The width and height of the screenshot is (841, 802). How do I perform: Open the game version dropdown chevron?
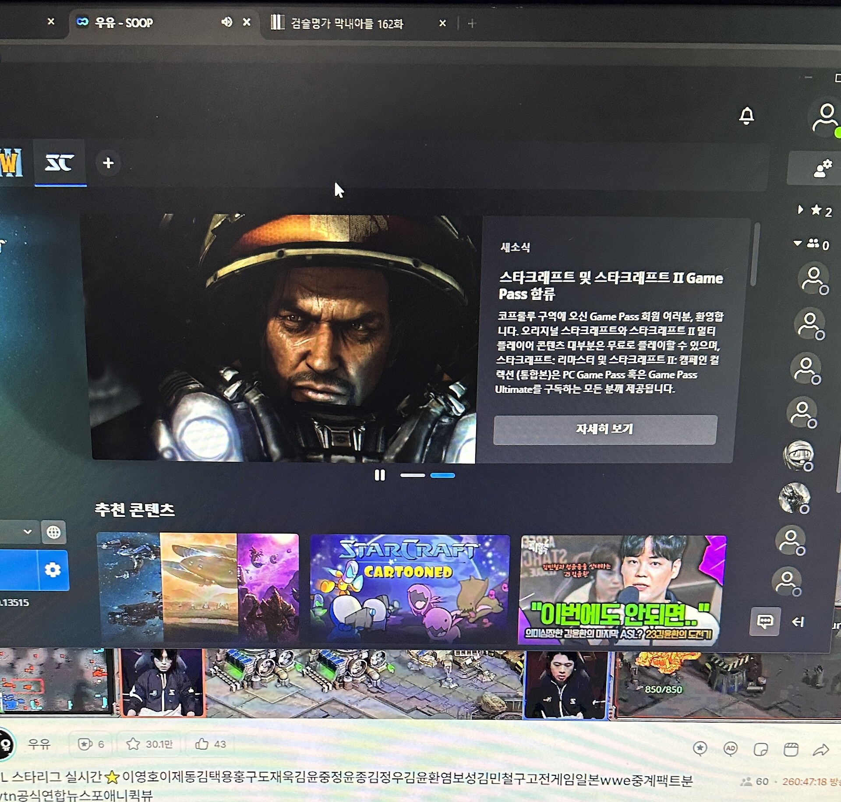[28, 531]
